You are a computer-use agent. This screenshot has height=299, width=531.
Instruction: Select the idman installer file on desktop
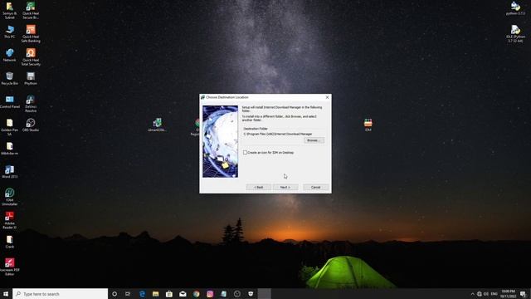point(157,125)
